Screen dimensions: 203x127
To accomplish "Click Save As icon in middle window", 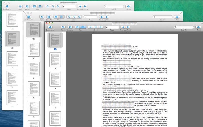I will click(49, 17).
